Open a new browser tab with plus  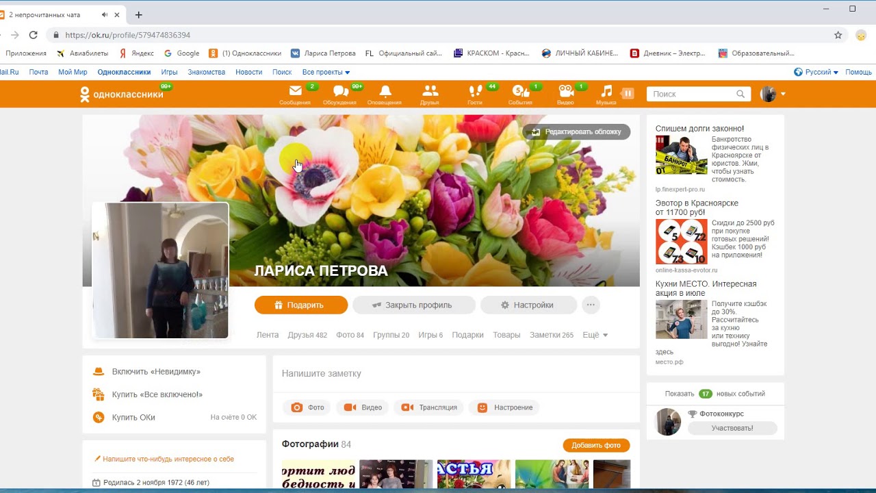tap(139, 14)
